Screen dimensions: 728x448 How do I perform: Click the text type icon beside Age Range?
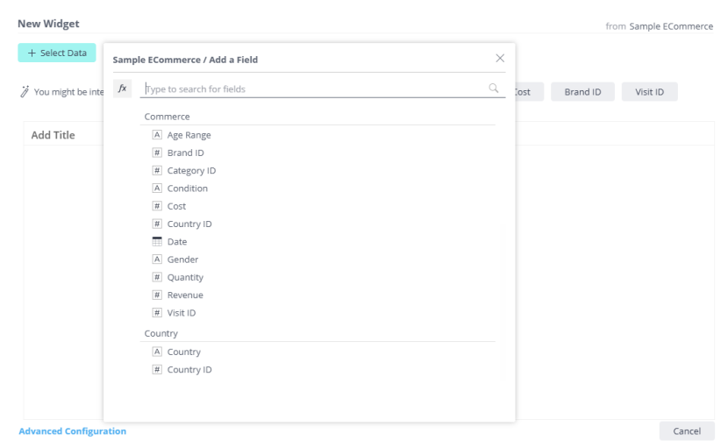pyautogui.click(x=158, y=135)
